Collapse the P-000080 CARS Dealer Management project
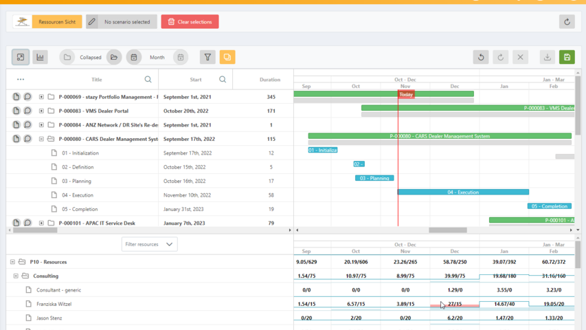Image resolution: width=586 pixels, height=330 pixels. pos(41,139)
